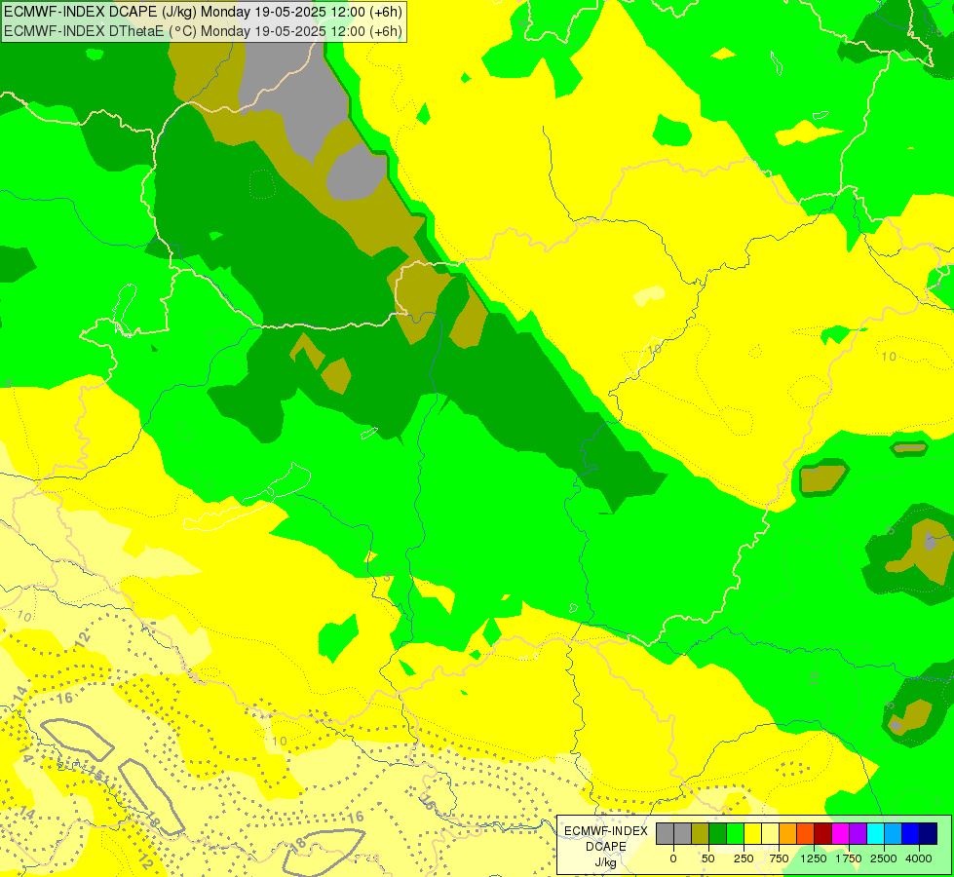Click the magenta legend swatch
This screenshot has width=954, height=877.
(x=841, y=833)
